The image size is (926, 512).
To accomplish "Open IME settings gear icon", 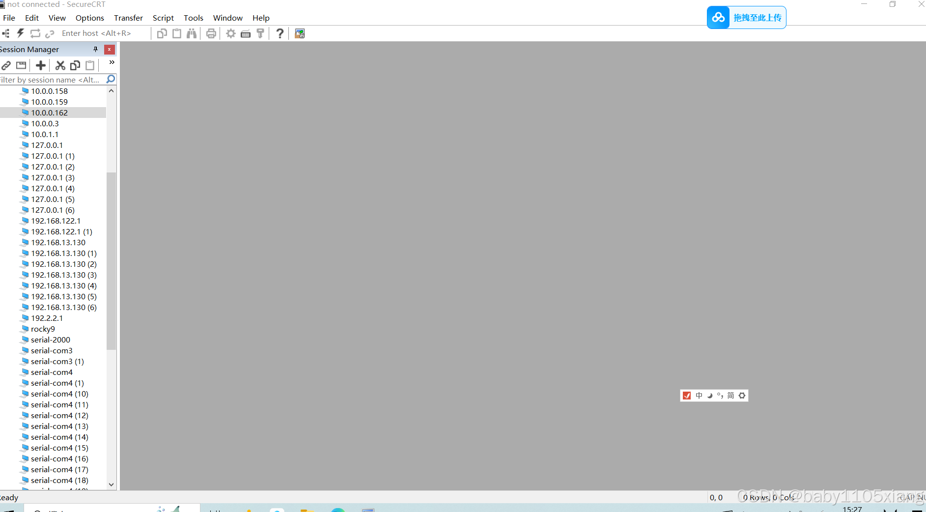I will click(742, 396).
